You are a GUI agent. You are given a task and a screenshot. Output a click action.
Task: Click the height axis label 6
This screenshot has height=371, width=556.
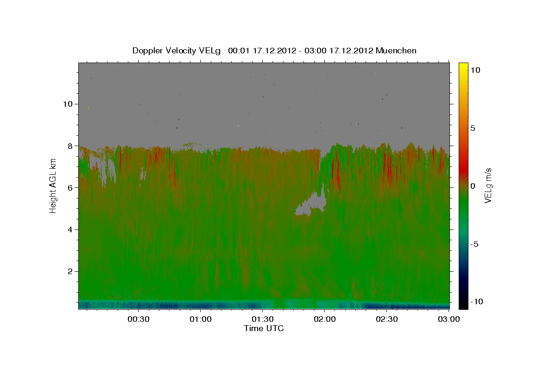click(x=69, y=188)
